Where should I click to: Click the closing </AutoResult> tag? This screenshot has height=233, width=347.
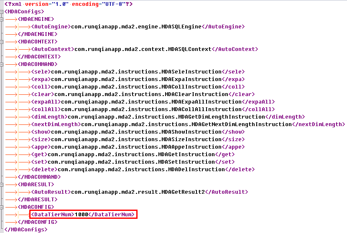[227, 192]
